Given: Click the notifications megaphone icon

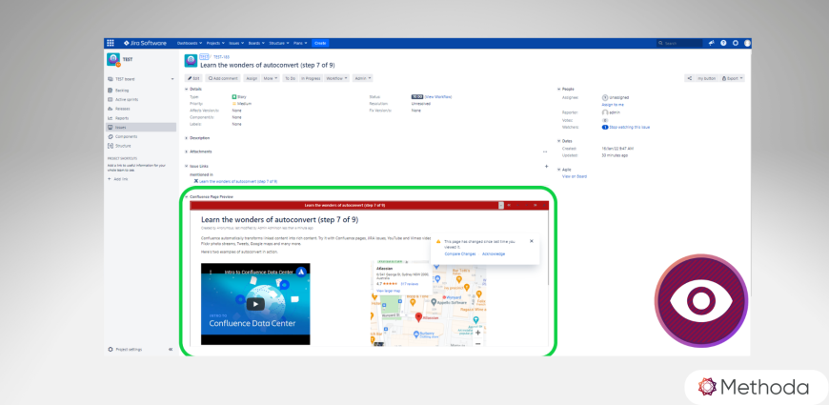Looking at the screenshot, I should tap(711, 43).
